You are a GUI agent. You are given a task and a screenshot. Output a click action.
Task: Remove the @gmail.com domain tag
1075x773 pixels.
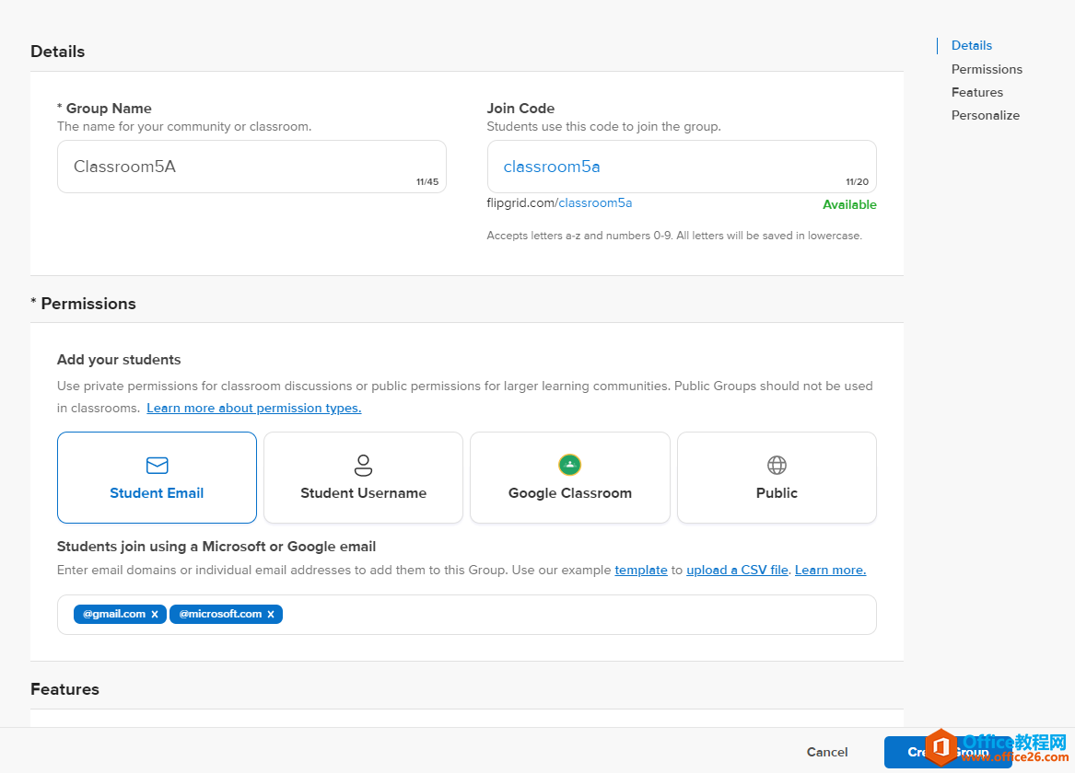point(155,615)
